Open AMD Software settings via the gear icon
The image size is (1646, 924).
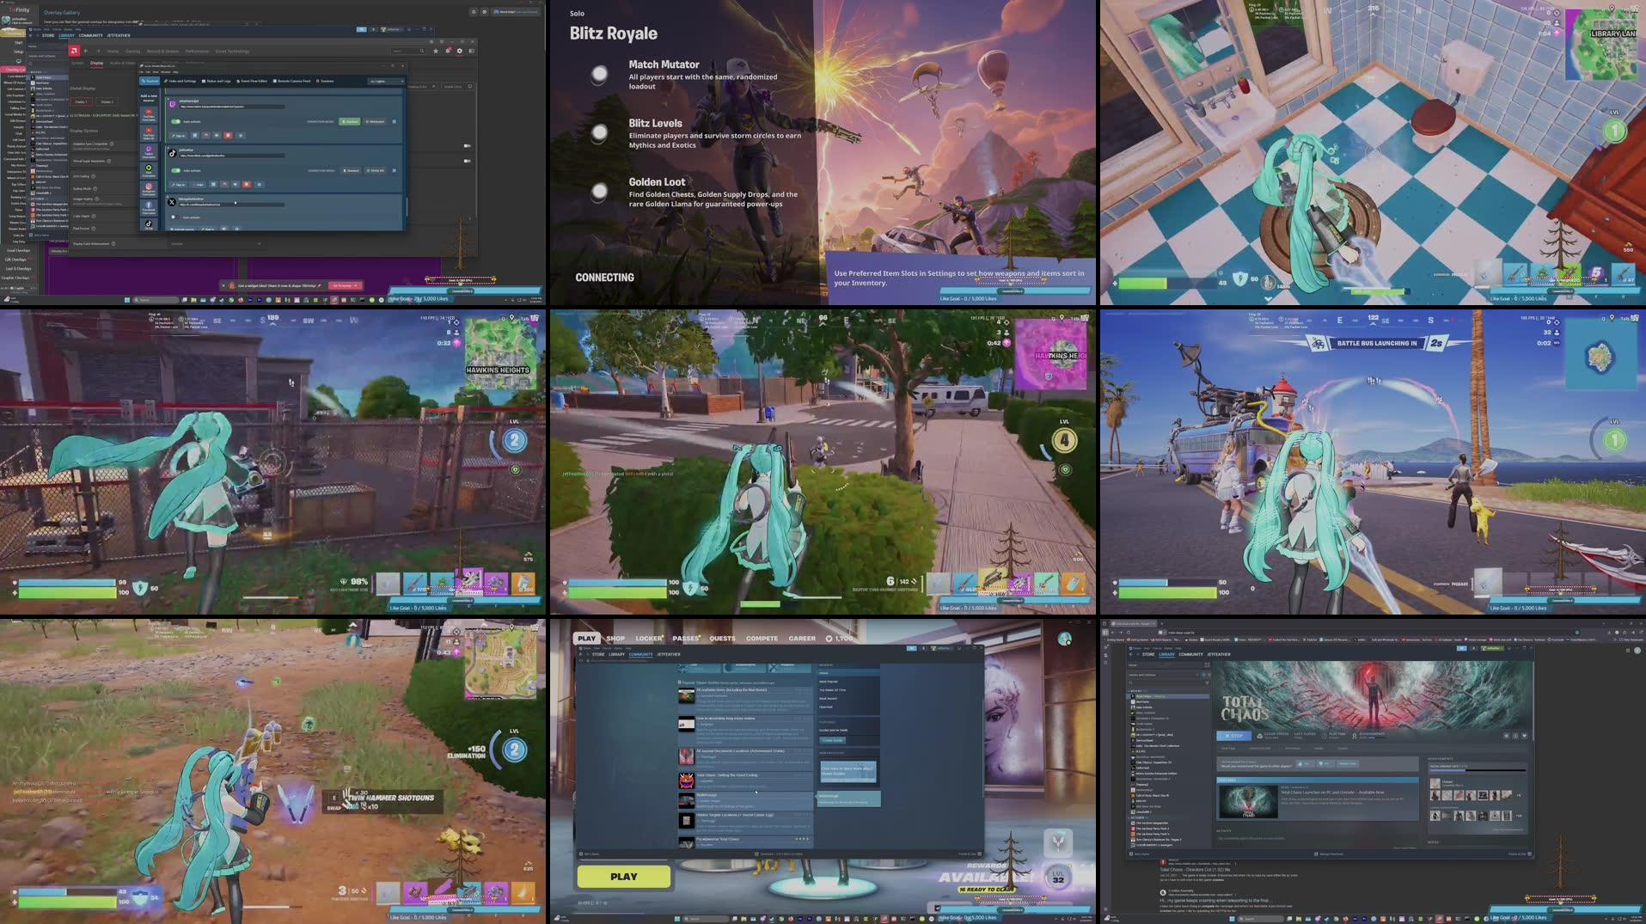point(460,51)
